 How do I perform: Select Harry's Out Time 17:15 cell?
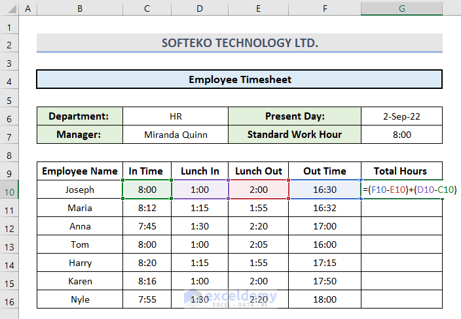coord(325,263)
